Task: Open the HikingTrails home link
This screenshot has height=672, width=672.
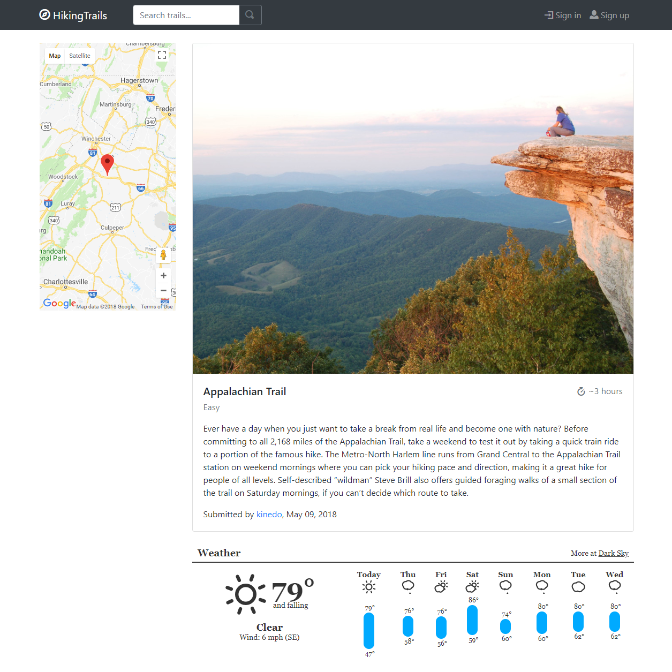Action: (73, 15)
